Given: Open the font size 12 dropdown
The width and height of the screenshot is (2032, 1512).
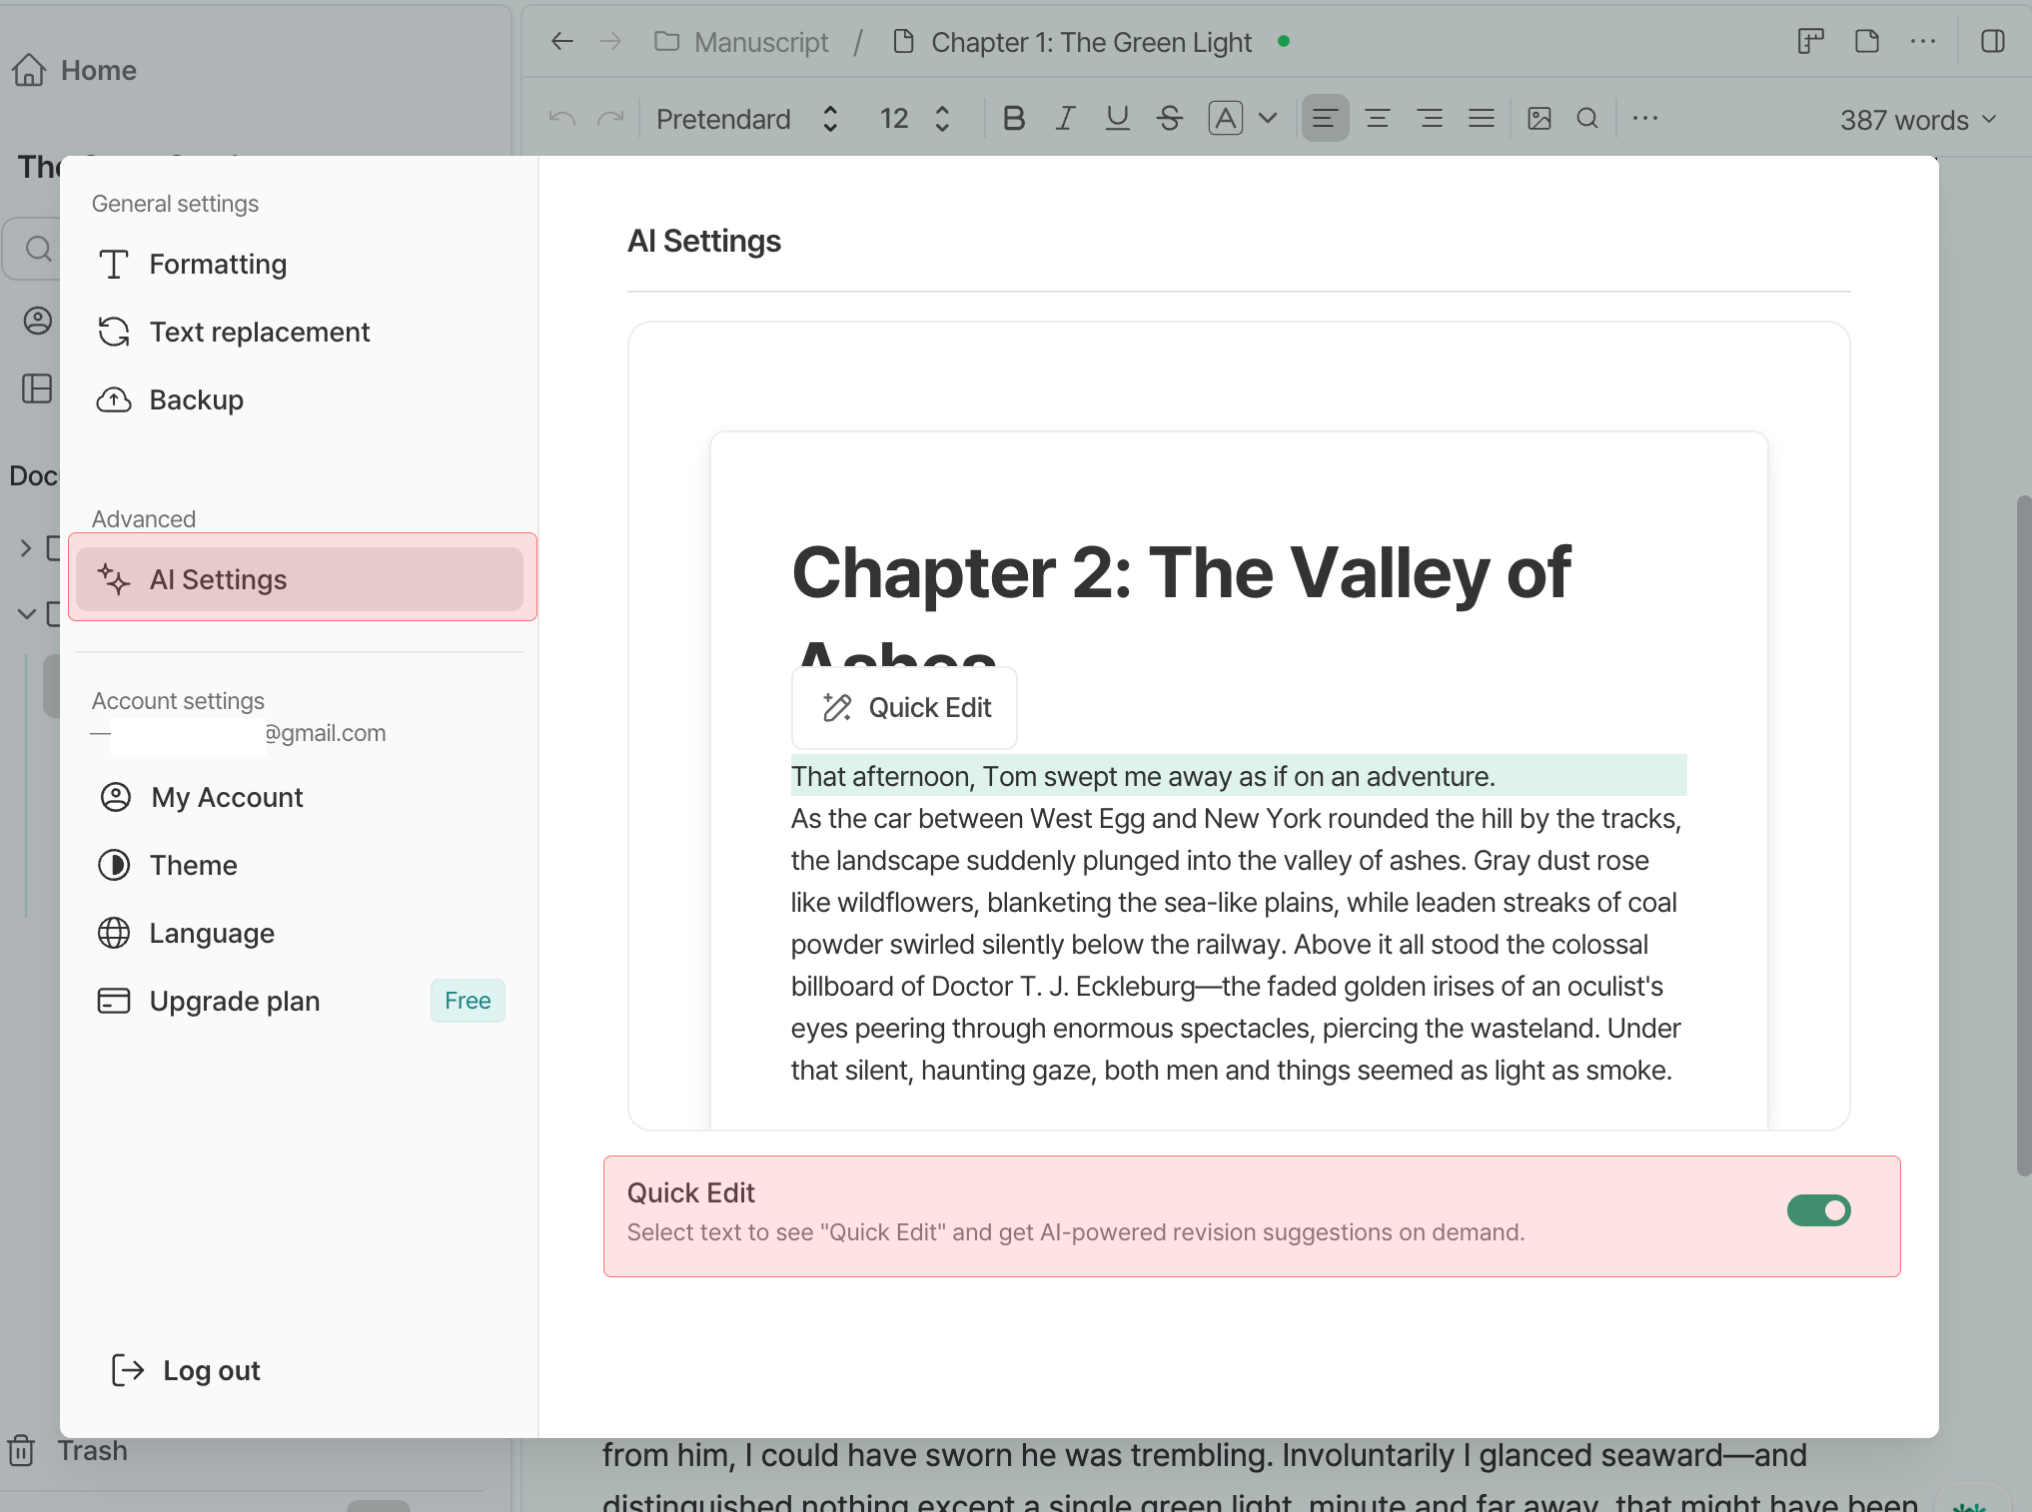Looking at the screenshot, I should pyautogui.click(x=914, y=119).
